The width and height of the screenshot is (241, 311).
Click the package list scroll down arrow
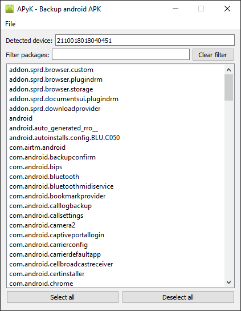(228, 282)
